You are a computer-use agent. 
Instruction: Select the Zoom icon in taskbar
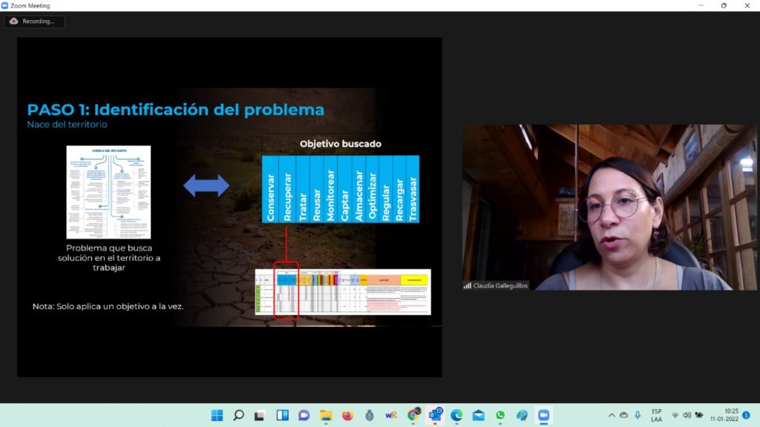tap(543, 415)
